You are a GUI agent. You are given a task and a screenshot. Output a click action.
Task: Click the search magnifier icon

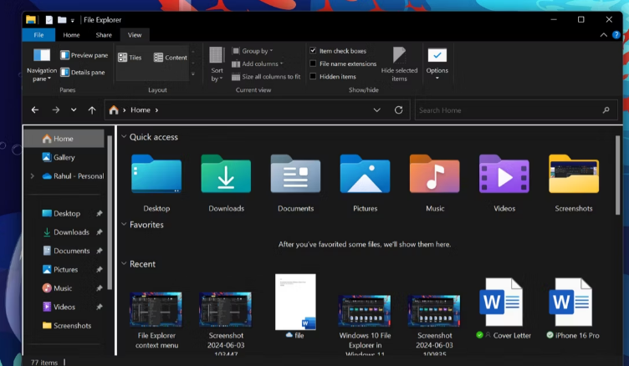(606, 109)
